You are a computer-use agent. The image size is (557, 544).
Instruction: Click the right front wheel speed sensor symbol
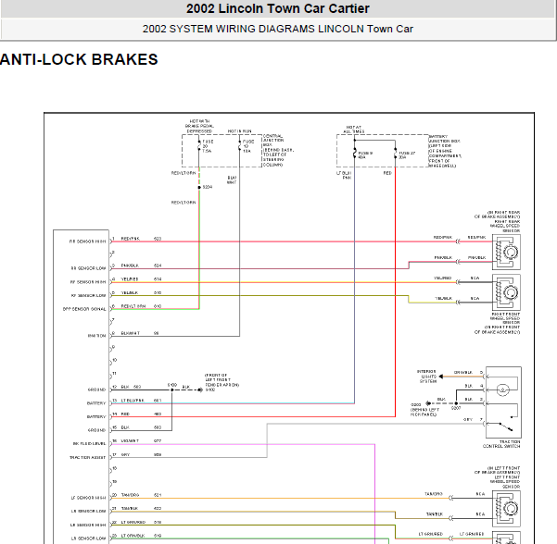[x=506, y=292]
